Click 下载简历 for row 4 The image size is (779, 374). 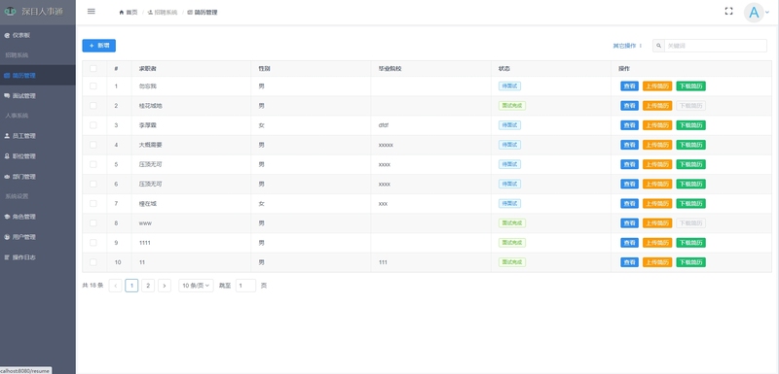point(690,145)
